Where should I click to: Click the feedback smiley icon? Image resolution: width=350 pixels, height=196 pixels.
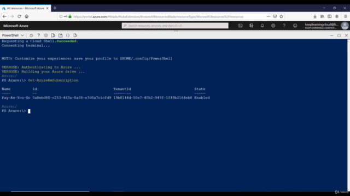click(295, 26)
